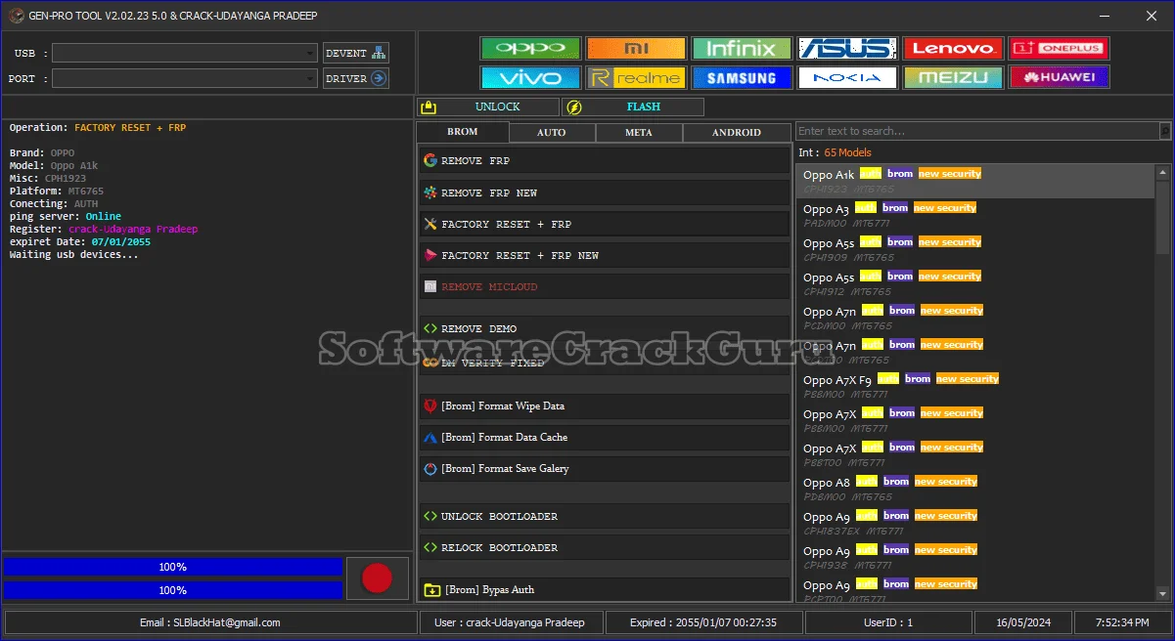Image resolution: width=1175 pixels, height=641 pixels.
Task: Click the lower 100% progress bar
Action: [173, 590]
